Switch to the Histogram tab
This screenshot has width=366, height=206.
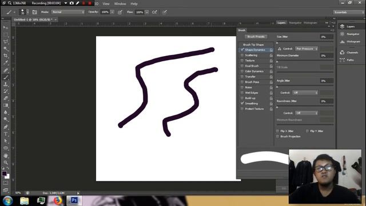tap(311, 23)
